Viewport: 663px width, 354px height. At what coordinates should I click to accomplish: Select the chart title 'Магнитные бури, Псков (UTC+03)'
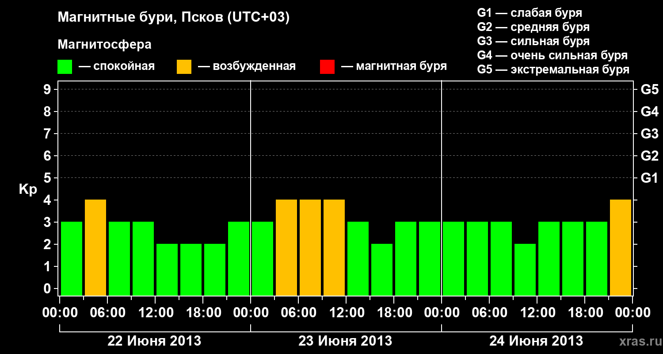click(174, 18)
